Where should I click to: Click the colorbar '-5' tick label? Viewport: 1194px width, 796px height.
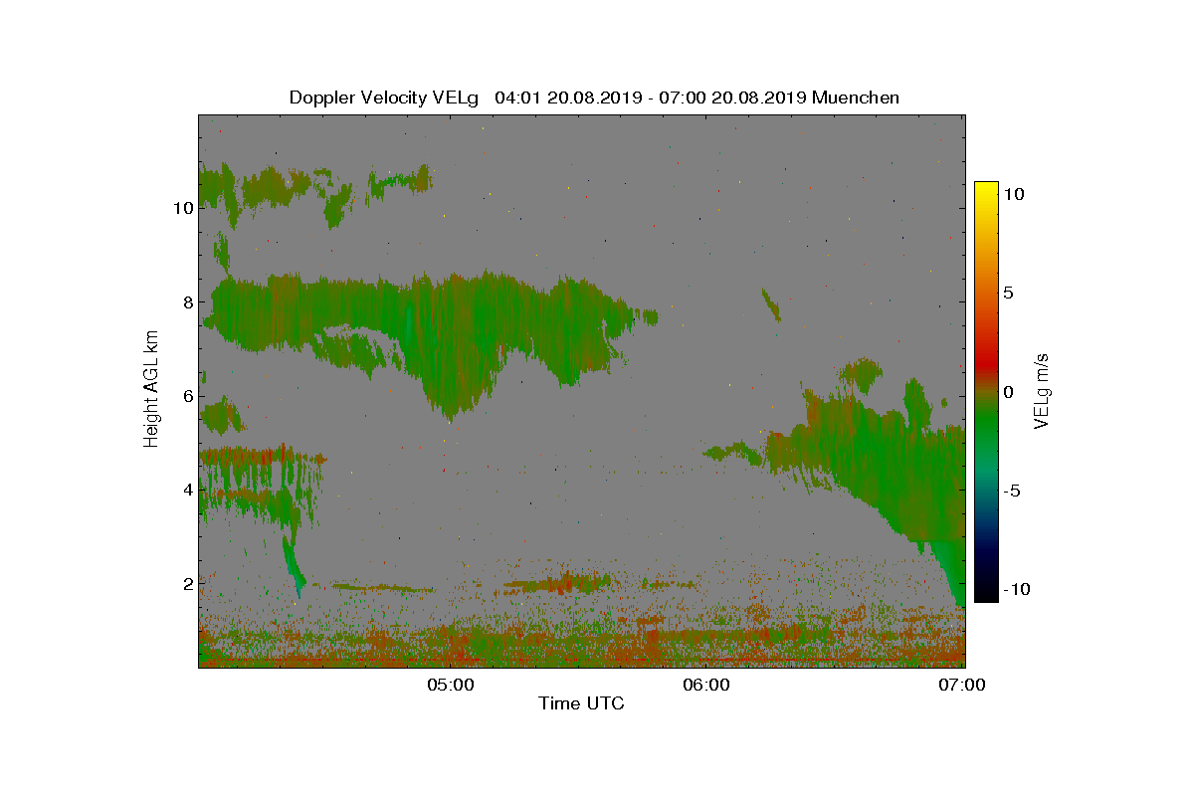pyautogui.click(x=1010, y=491)
